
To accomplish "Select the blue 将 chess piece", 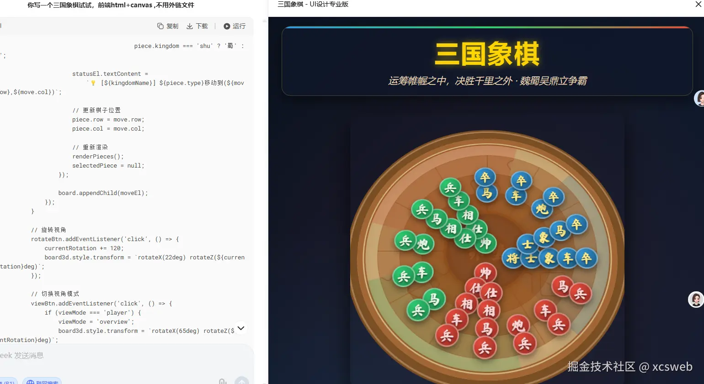I will tap(512, 258).
